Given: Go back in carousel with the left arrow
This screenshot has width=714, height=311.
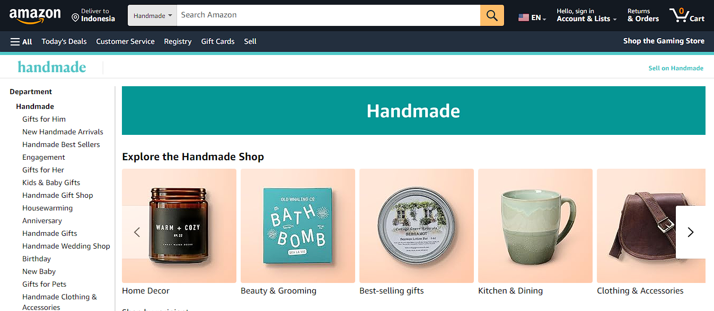Looking at the screenshot, I should pyautogui.click(x=137, y=232).
